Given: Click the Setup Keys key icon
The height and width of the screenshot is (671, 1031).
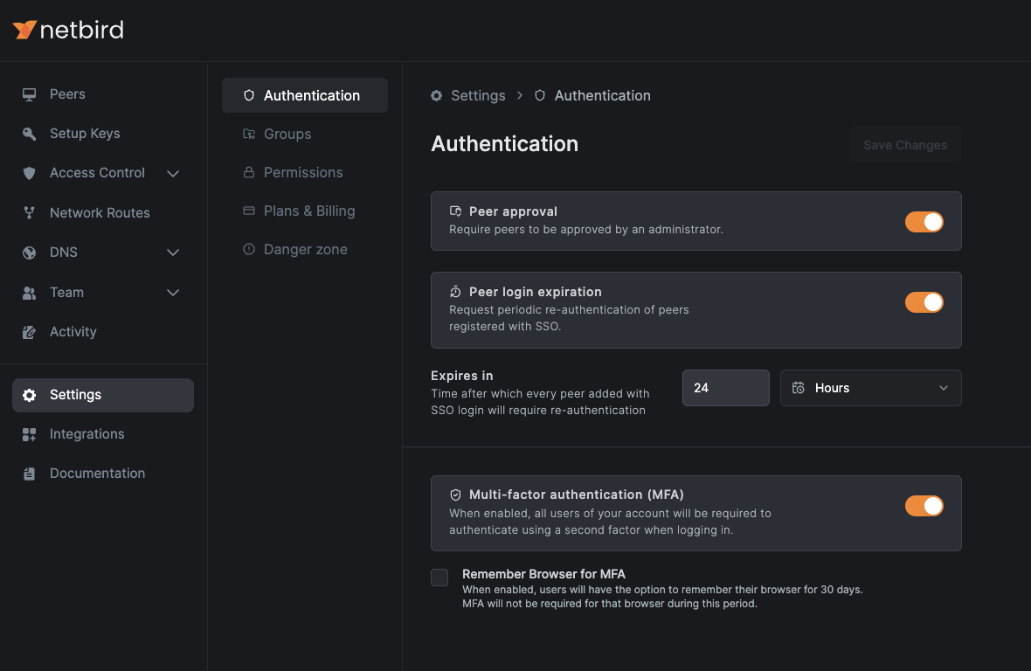Looking at the screenshot, I should (x=29, y=134).
